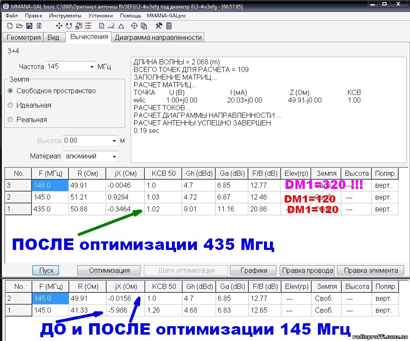Select the 41.33 cell in lower table
410x341 pixels.
pyautogui.click(x=88, y=310)
